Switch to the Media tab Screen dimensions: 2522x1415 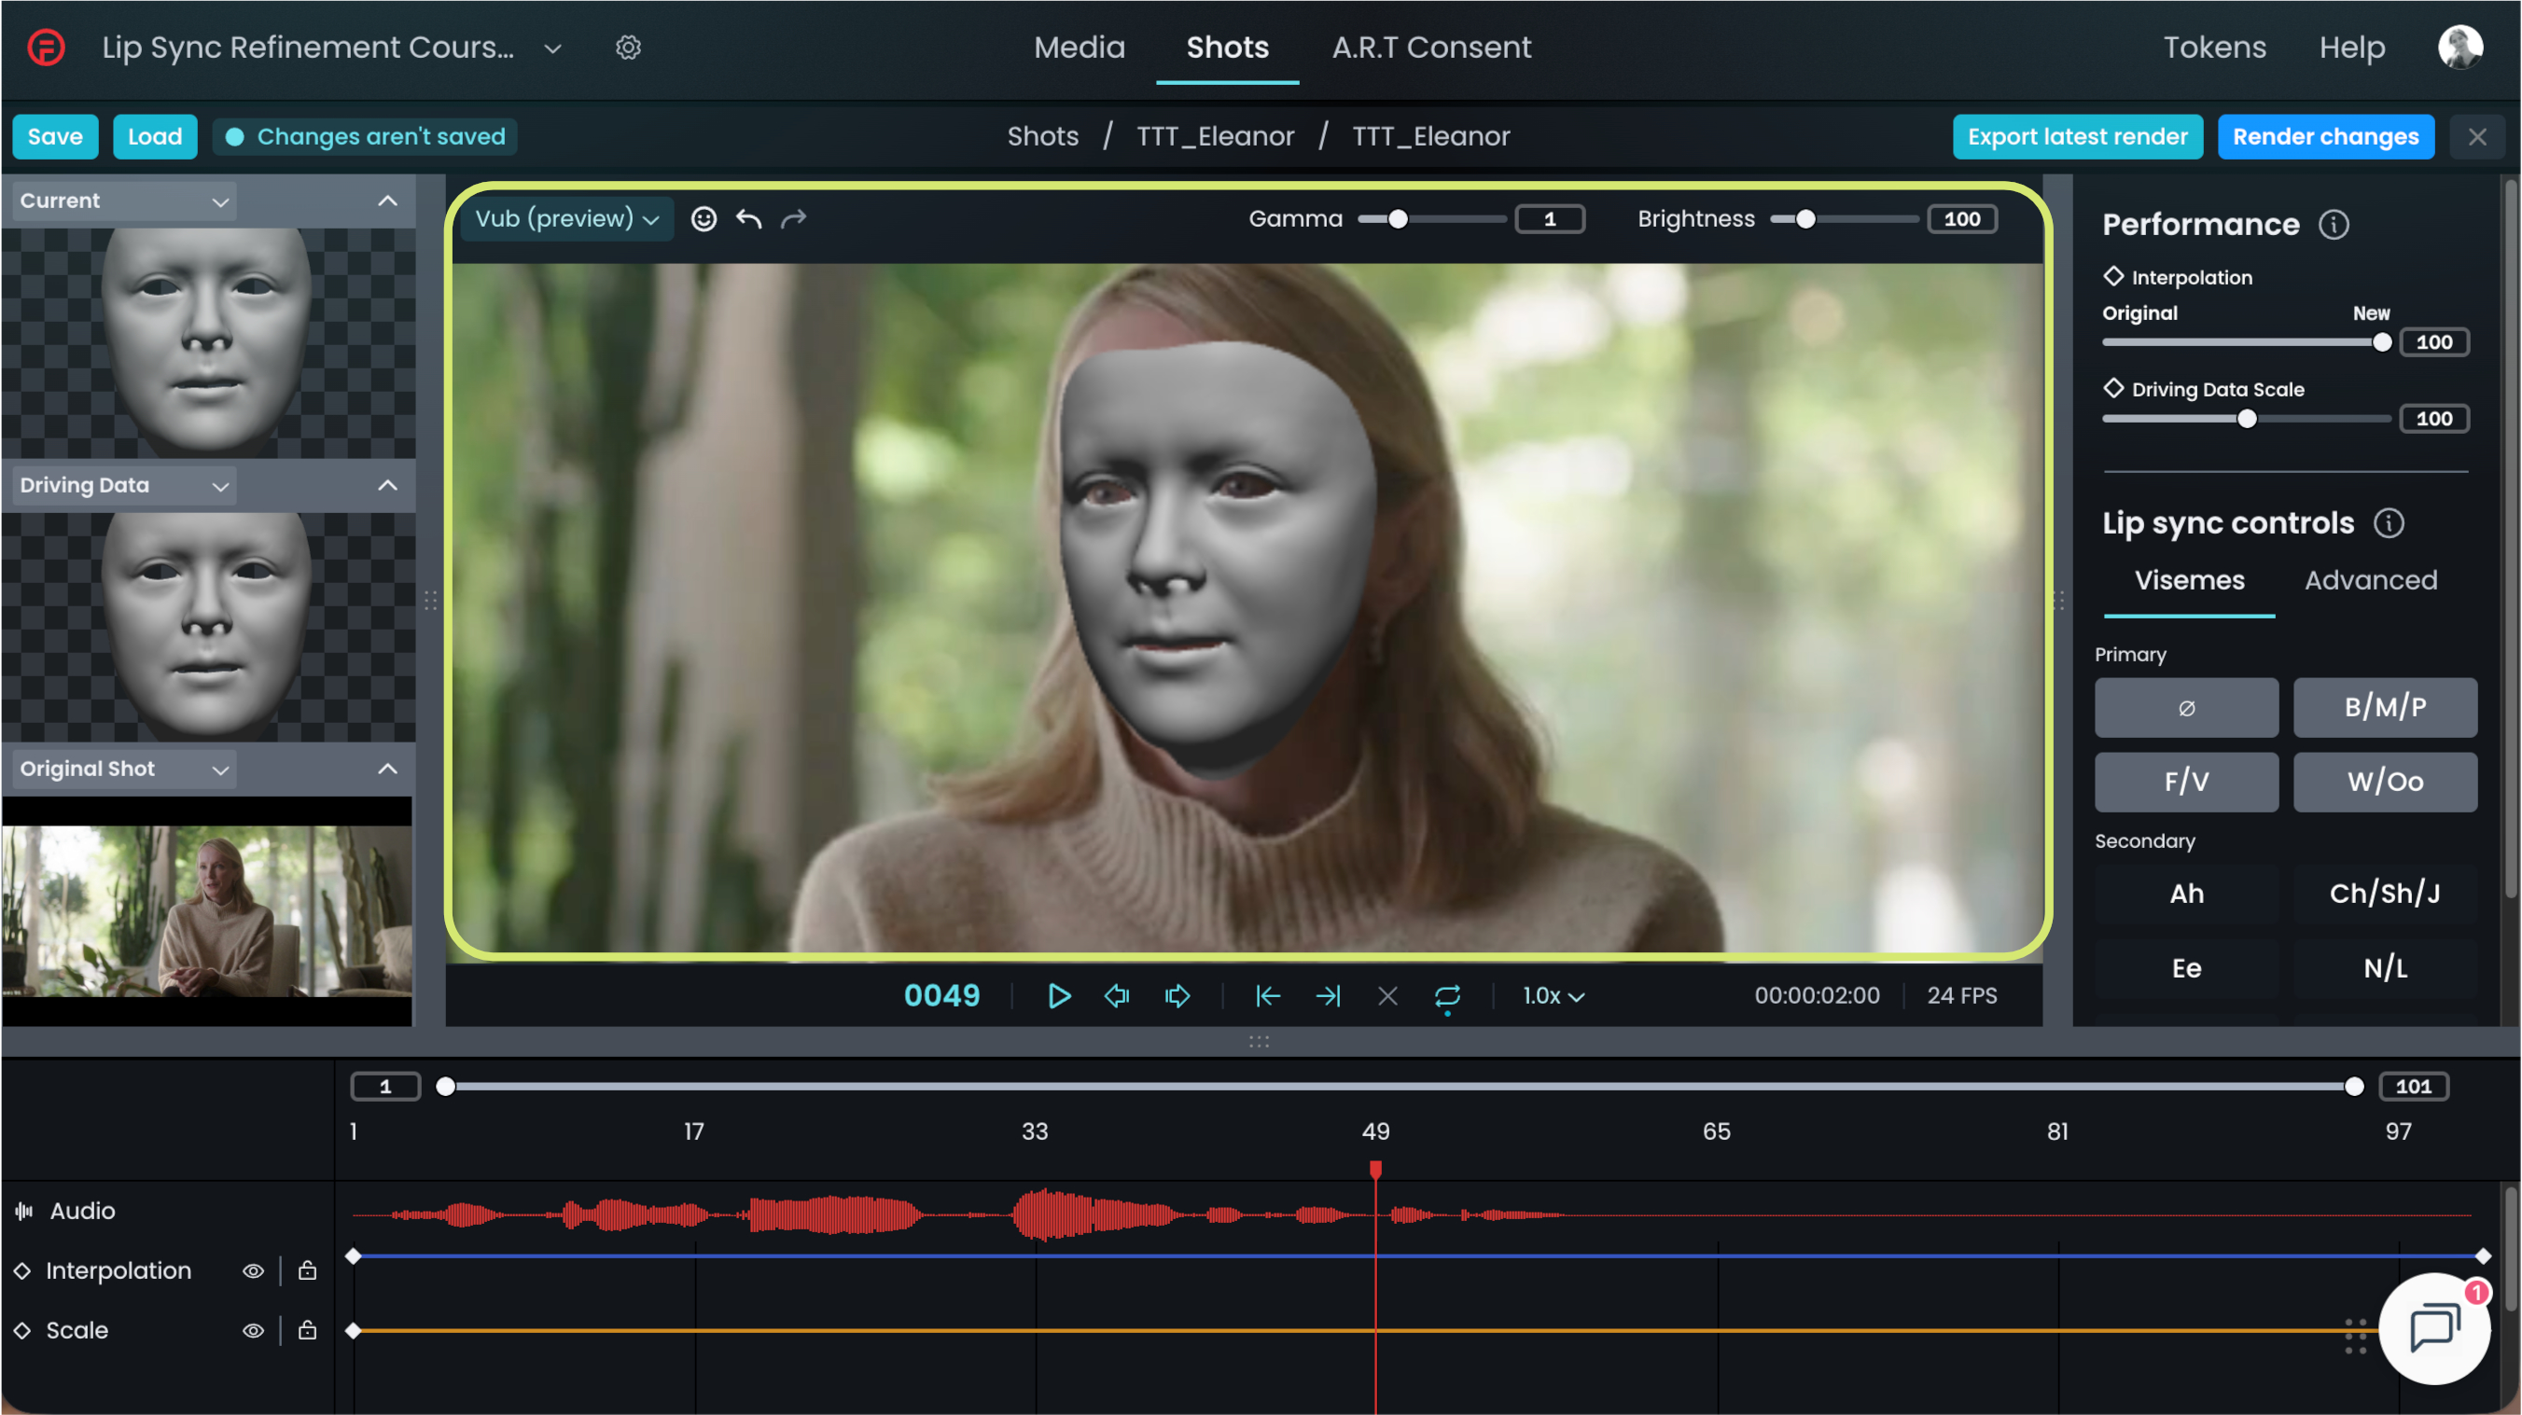pyautogui.click(x=1080, y=47)
